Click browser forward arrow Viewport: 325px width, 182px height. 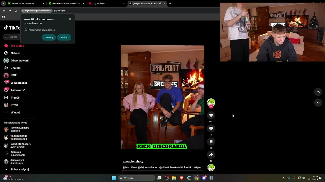10,11
